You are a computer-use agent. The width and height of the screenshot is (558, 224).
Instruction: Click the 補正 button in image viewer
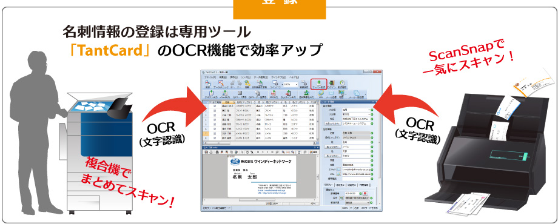(x=314, y=152)
